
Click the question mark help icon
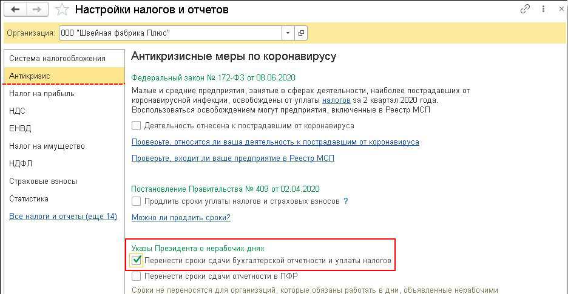(x=346, y=201)
